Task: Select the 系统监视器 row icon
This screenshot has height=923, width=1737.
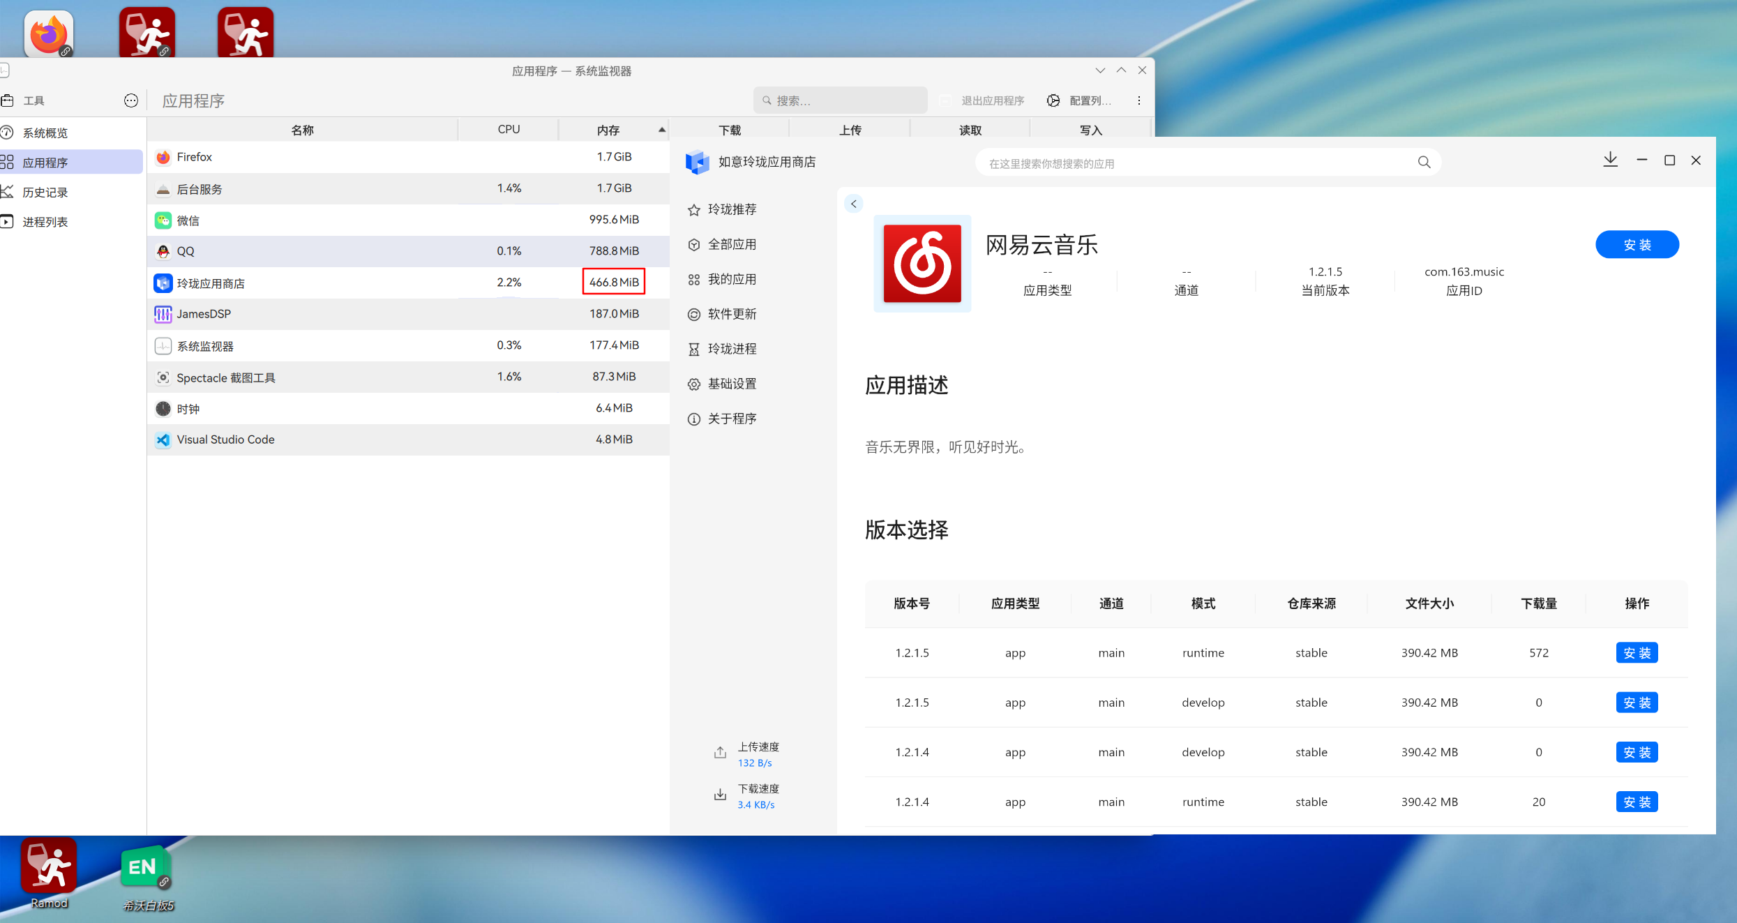Action: (163, 346)
